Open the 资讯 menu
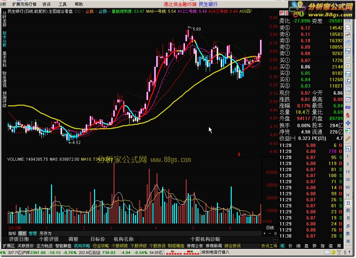Viewport: 356px width, 258px height. [x=46, y=4]
